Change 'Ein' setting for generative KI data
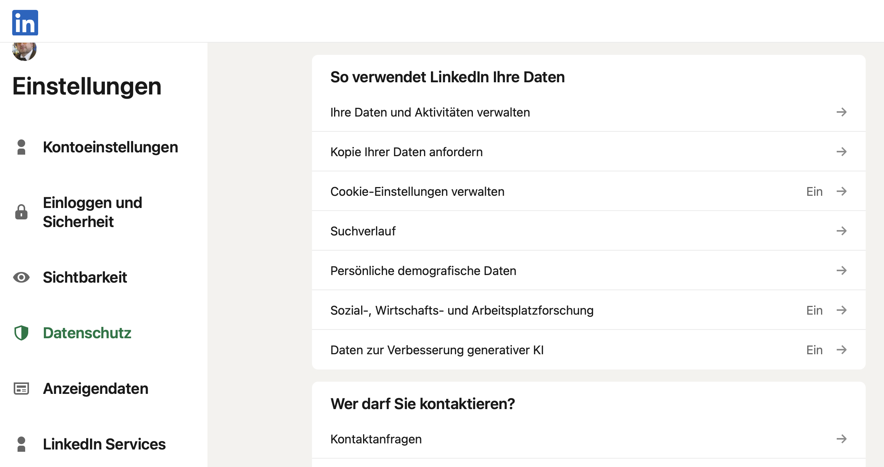Screen dimensions: 884x467 tap(814, 350)
